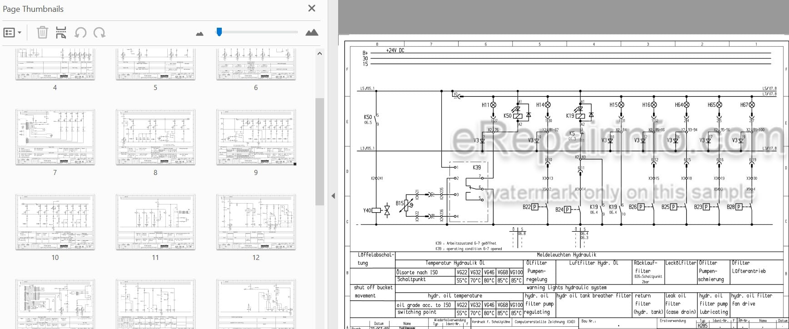
Task: Select page 6 thumbnail
Action: 256,65
